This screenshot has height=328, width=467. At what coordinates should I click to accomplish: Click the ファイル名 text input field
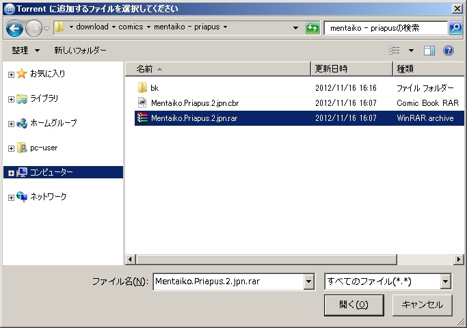pyautogui.click(x=227, y=282)
